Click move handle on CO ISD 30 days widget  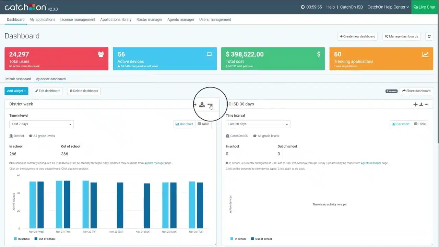(415, 104)
